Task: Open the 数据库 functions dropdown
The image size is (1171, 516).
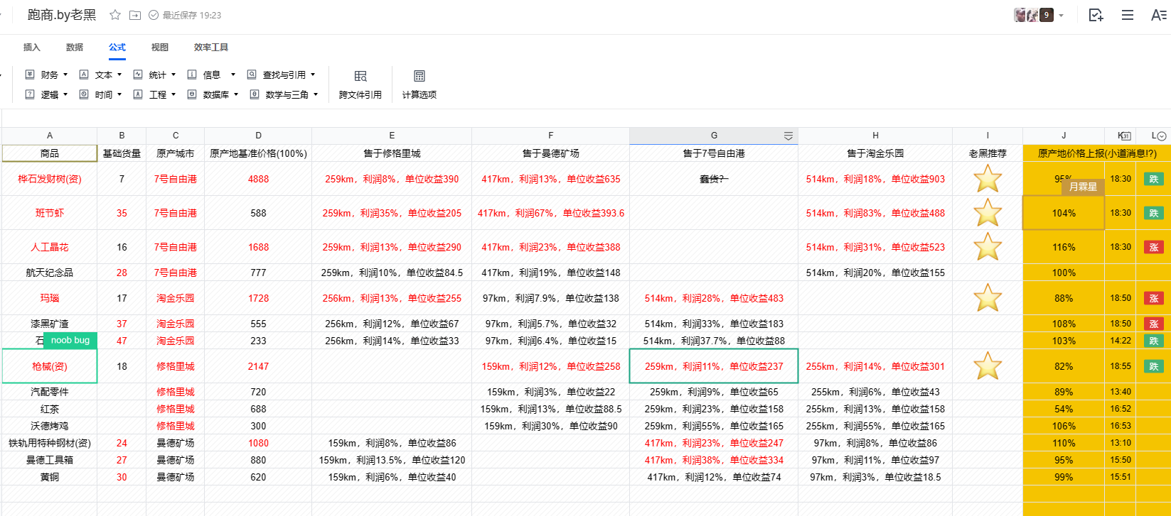Action: click(213, 94)
